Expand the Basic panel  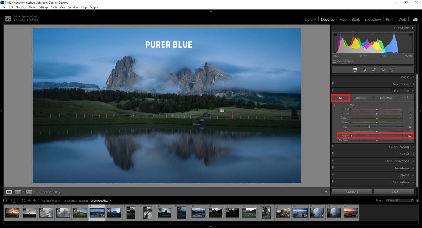[x=413, y=77]
